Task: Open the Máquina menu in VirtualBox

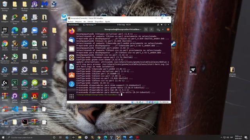Action: click(79, 22)
